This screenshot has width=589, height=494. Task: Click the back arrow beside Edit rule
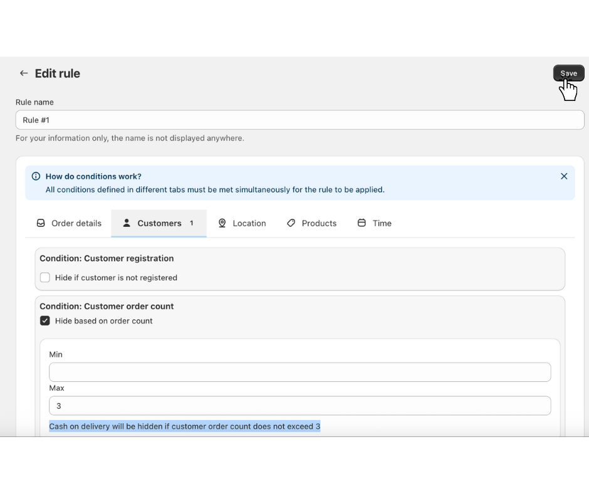24,73
